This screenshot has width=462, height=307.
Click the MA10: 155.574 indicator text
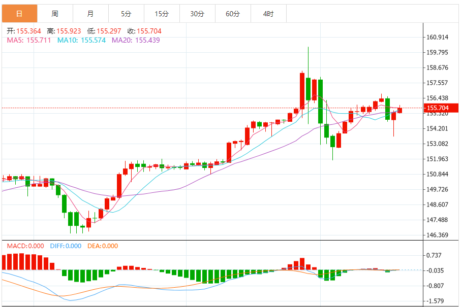point(81,40)
